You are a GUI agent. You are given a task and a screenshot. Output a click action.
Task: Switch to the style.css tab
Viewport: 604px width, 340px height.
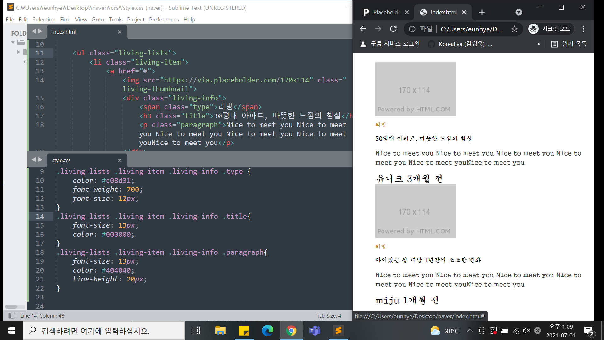coord(62,160)
